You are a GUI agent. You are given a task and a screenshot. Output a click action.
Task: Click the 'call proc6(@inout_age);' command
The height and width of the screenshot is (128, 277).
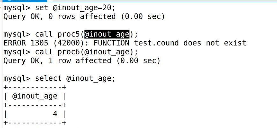[x=86, y=52]
